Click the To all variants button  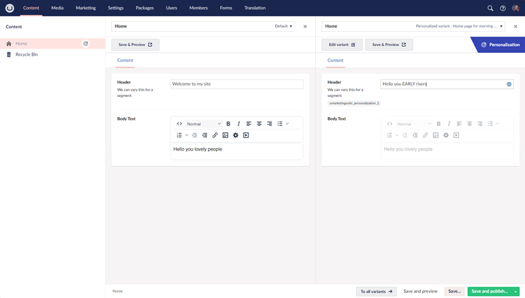coord(376,291)
